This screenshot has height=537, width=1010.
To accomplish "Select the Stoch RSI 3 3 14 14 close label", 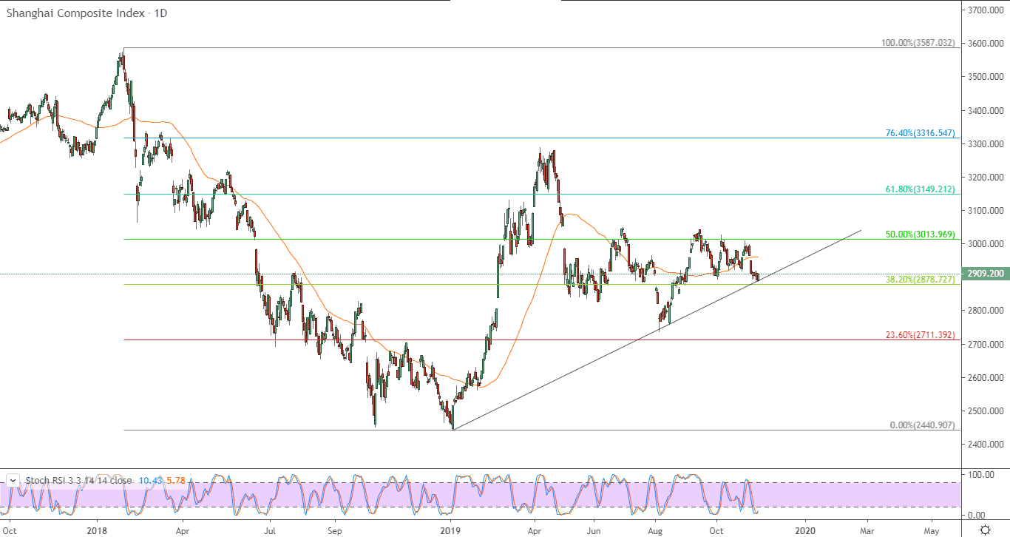I will point(79,481).
